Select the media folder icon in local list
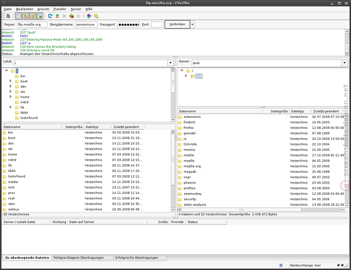351x270 pixels. (4, 182)
